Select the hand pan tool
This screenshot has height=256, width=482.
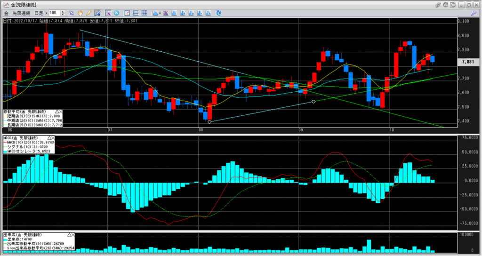[x=80, y=13]
